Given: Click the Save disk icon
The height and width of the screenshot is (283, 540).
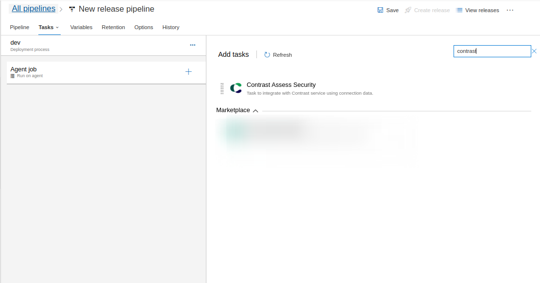Looking at the screenshot, I should 380,10.
